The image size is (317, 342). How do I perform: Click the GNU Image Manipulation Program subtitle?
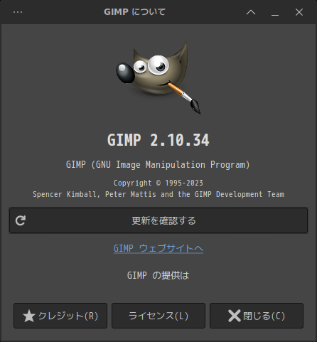click(x=158, y=164)
